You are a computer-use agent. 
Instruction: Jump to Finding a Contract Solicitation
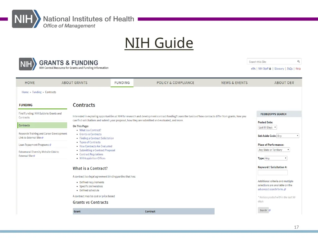(97, 138)
